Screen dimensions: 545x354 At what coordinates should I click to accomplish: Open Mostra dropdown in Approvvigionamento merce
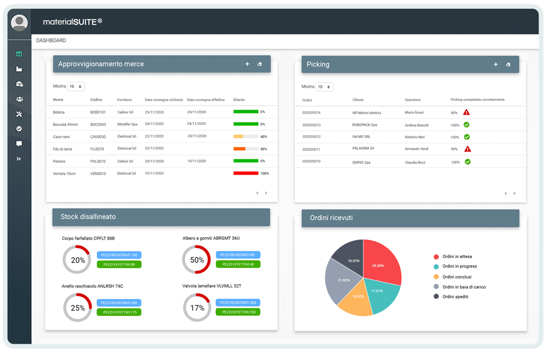pyautogui.click(x=76, y=86)
